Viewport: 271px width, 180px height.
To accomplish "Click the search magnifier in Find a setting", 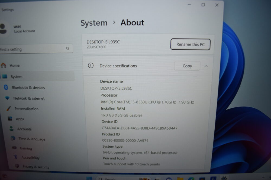I will coord(68,49).
